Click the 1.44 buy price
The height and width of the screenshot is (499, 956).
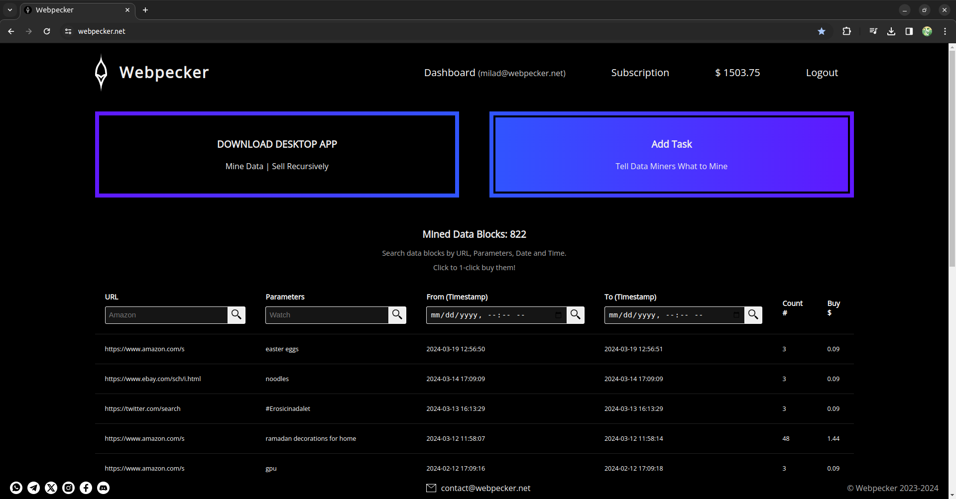833,439
